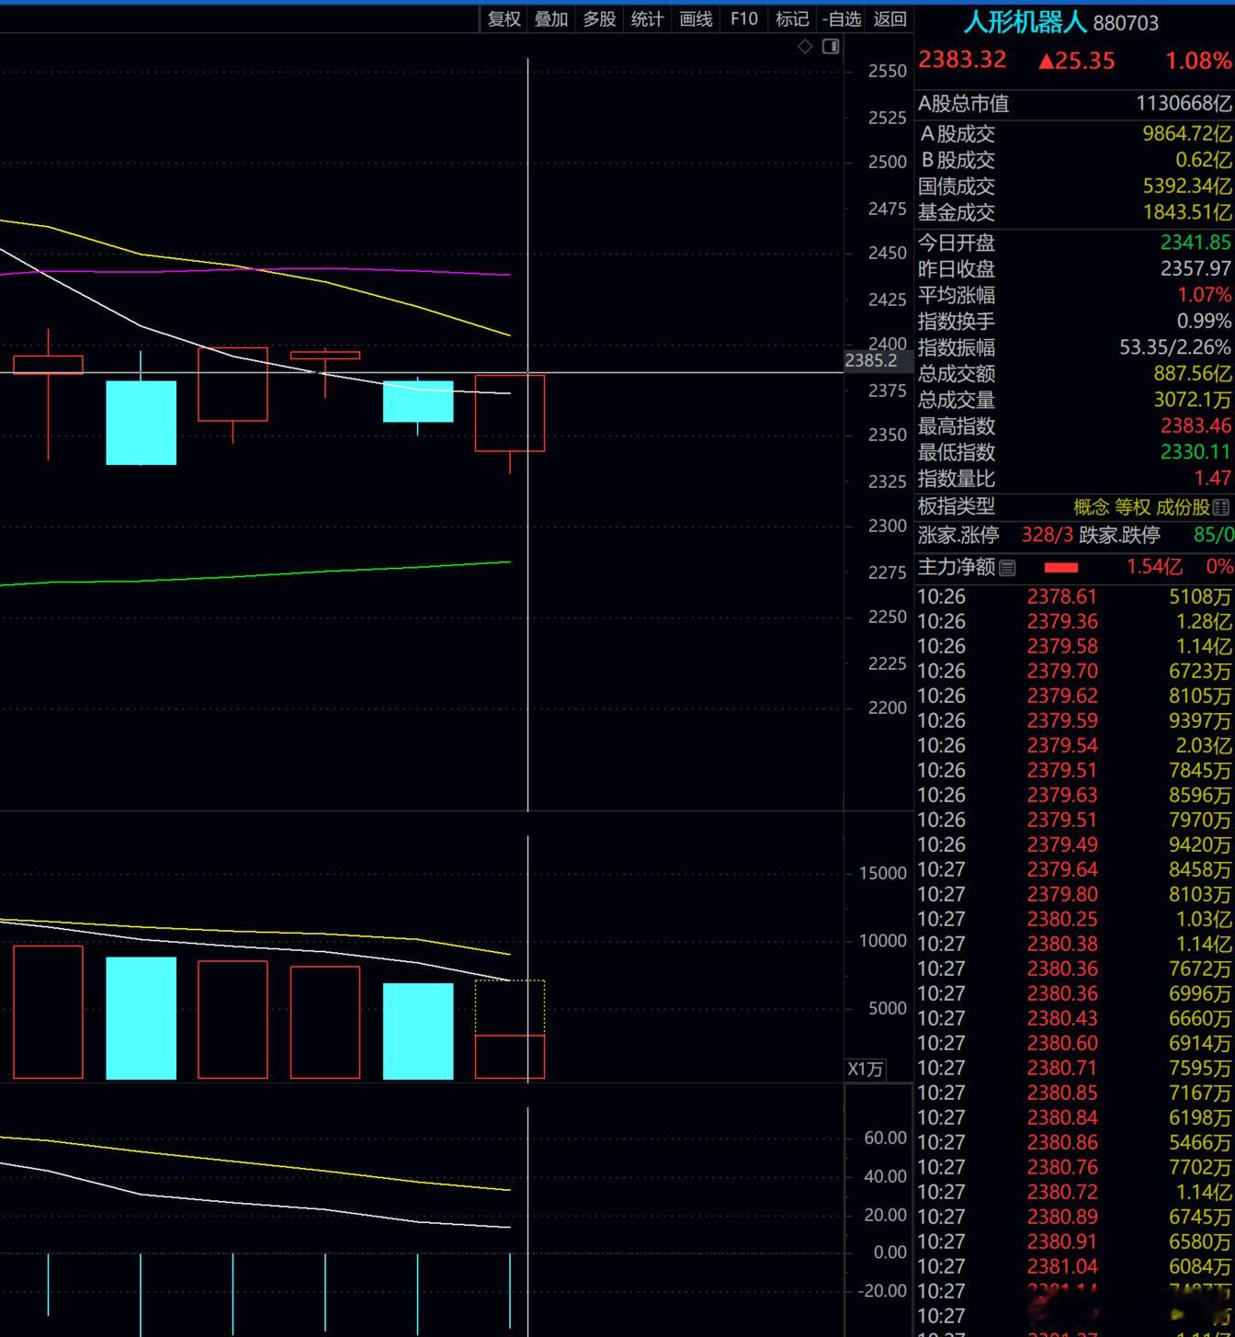Click the 最高指数 value 2383.46
Viewport: 1235px width, 1337px height.
point(1195,426)
